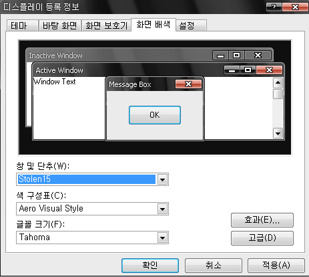Switch to the 바탕 화면 tab
309x277 pixels.
59,25
